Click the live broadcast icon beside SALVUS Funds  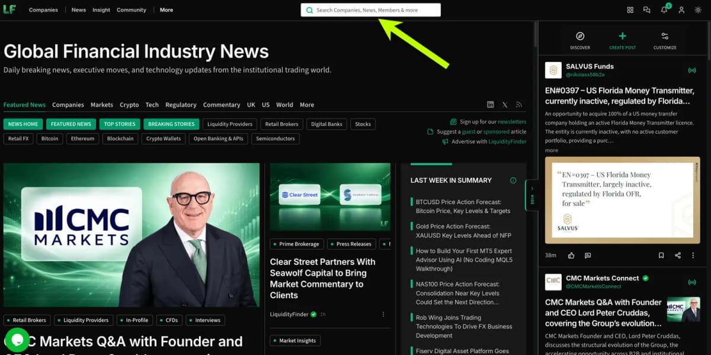coord(691,70)
